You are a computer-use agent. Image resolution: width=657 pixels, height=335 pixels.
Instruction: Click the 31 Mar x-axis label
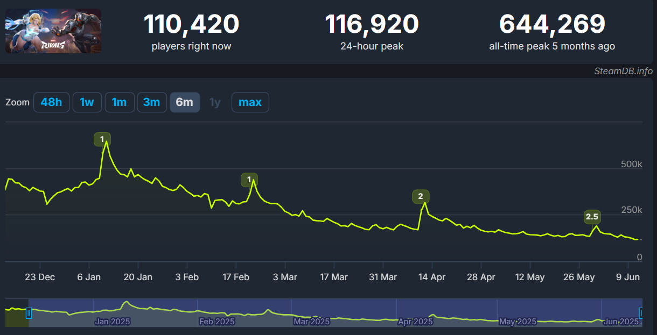pyautogui.click(x=383, y=277)
